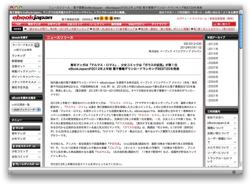Open the 少女コミック navigation tab
Viewport: 251px width, 186px height.
coord(74,24)
